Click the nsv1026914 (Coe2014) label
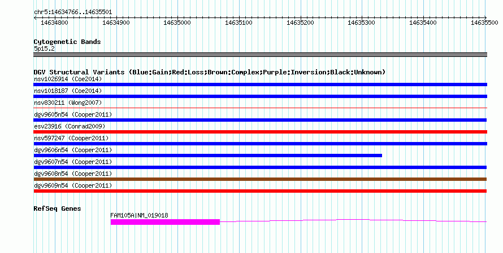 pyautogui.click(x=68, y=79)
